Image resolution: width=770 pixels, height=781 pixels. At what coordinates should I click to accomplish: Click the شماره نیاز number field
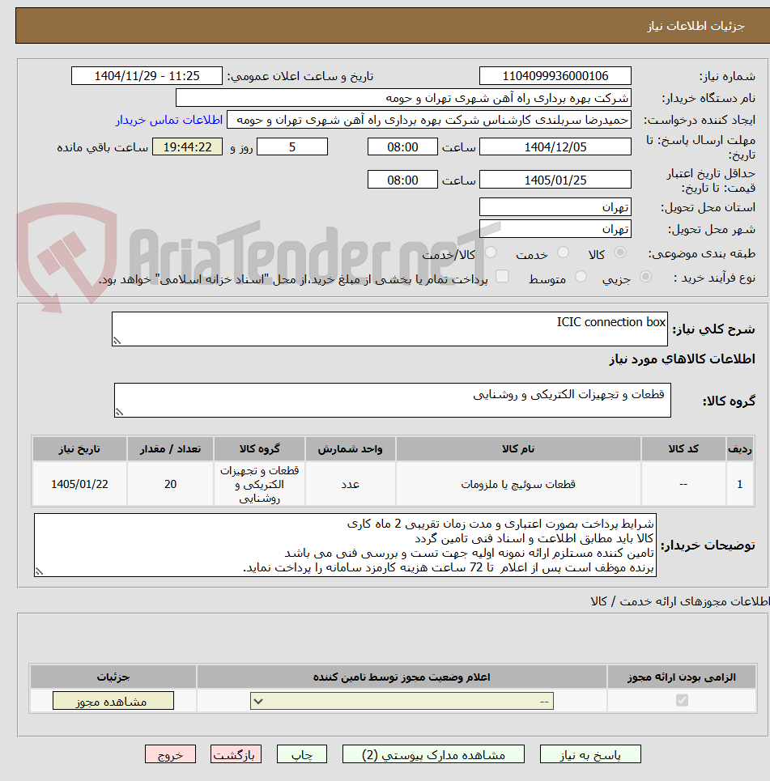[x=555, y=76]
